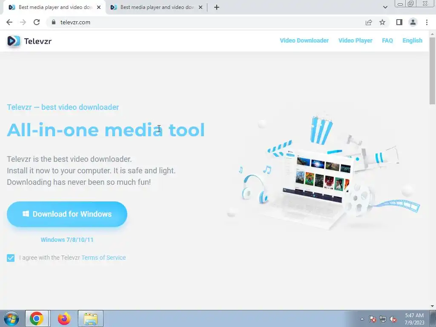Click Televzr — best video downloader text

click(63, 107)
